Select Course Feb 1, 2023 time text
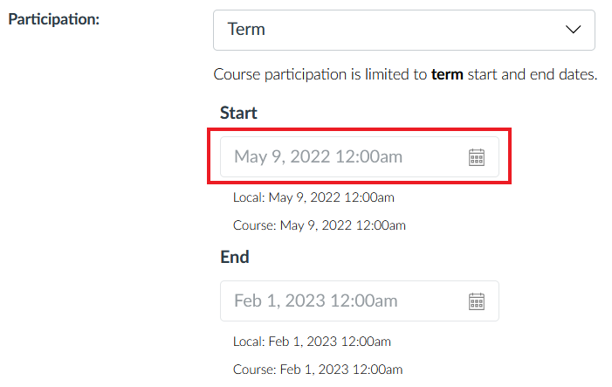The width and height of the screenshot is (612, 387). click(x=318, y=370)
